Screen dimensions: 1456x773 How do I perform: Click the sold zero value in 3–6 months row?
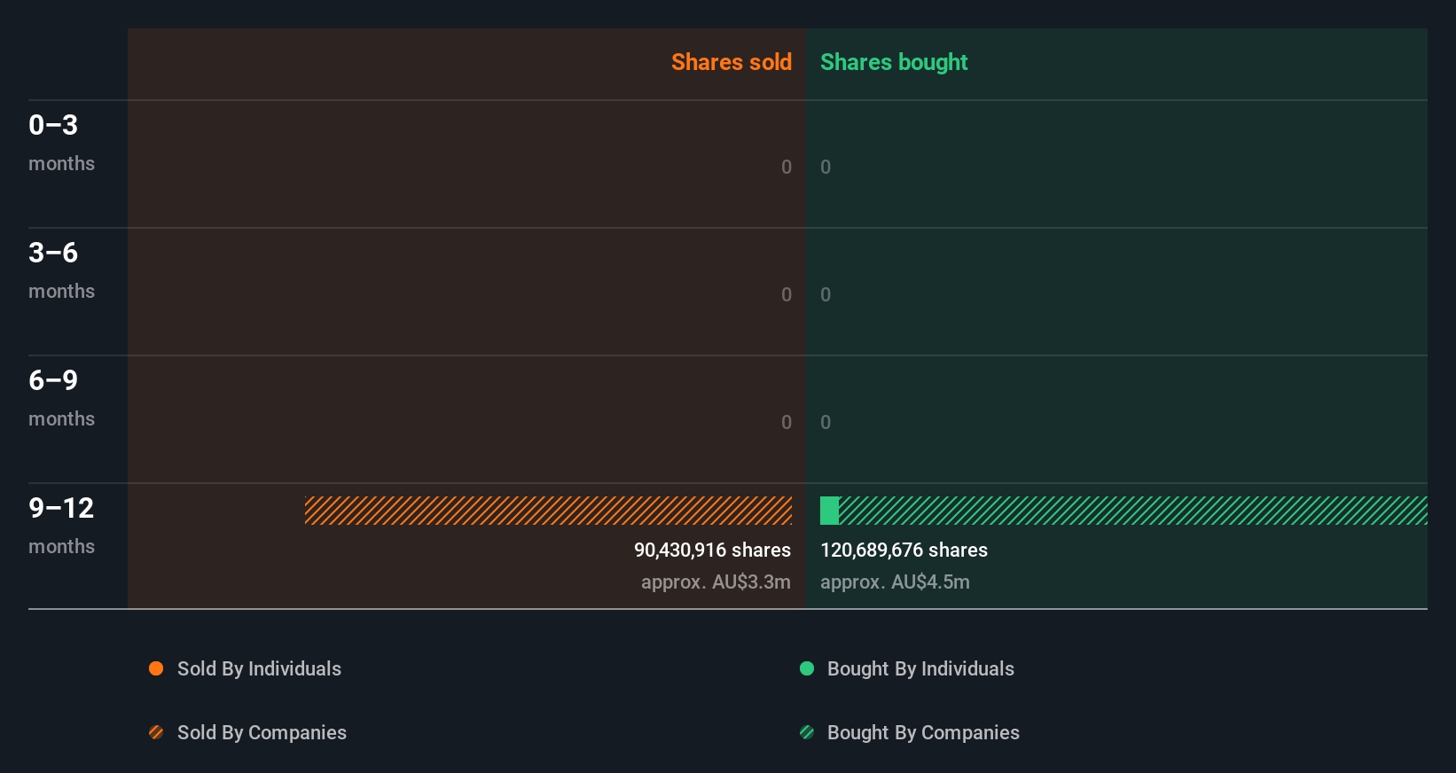coord(787,294)
